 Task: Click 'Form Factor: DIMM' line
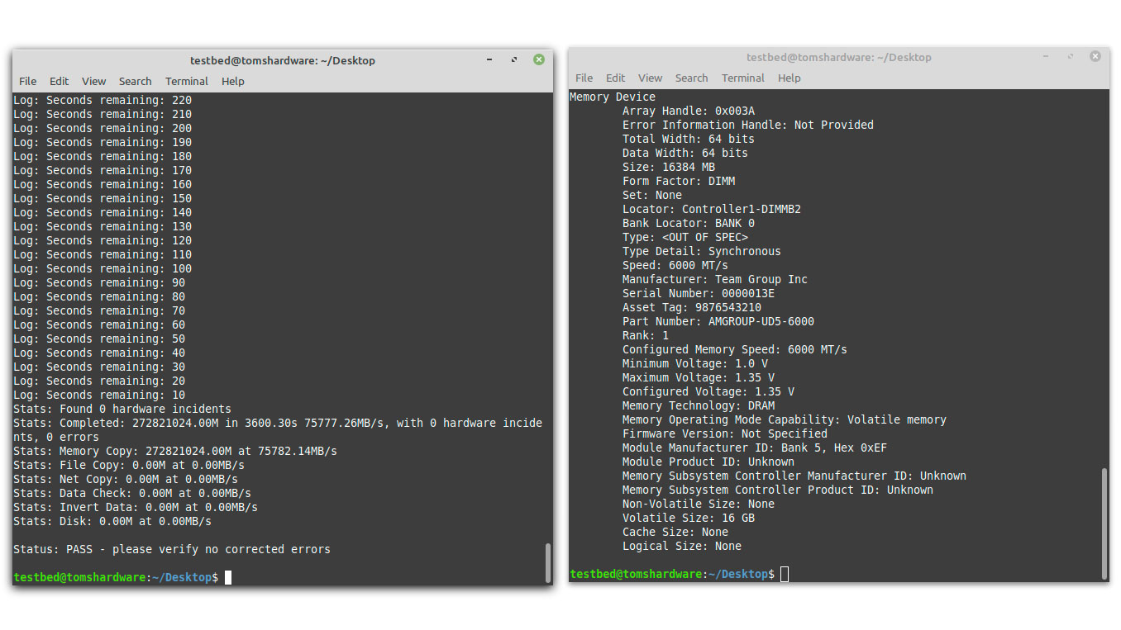click(679, 181)
